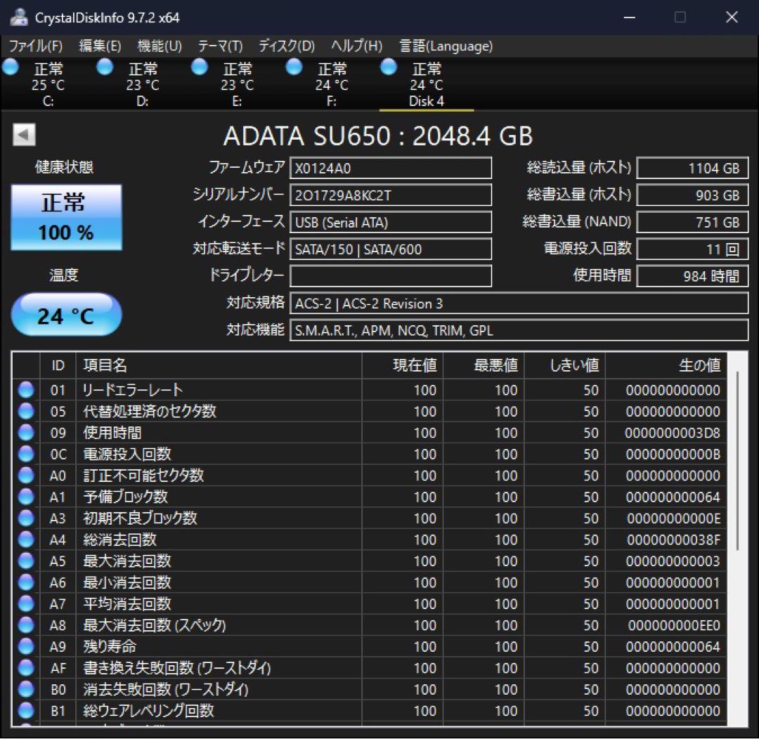Click status orb of attribute A4 総消去回数
The width and height of the screenshot is (759, 739).
[26, 539]
